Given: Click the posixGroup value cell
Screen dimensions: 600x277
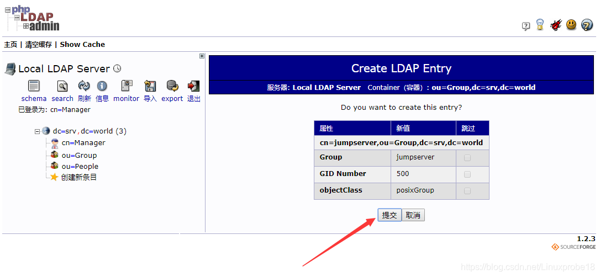Looking at the screenshot, I should point(423,191).
